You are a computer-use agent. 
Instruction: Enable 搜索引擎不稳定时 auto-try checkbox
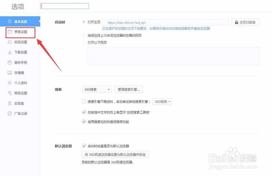point(84,101)
